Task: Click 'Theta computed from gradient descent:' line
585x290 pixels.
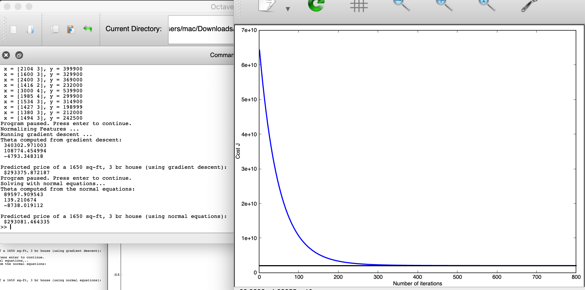Action: click(61, 140)
